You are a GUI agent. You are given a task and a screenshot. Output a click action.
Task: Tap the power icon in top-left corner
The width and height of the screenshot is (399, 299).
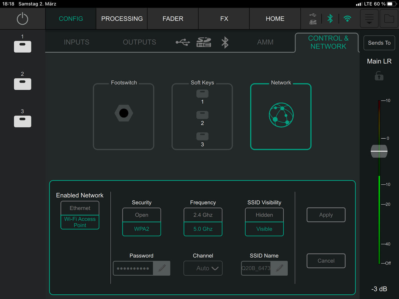click(x=22, y=19)
